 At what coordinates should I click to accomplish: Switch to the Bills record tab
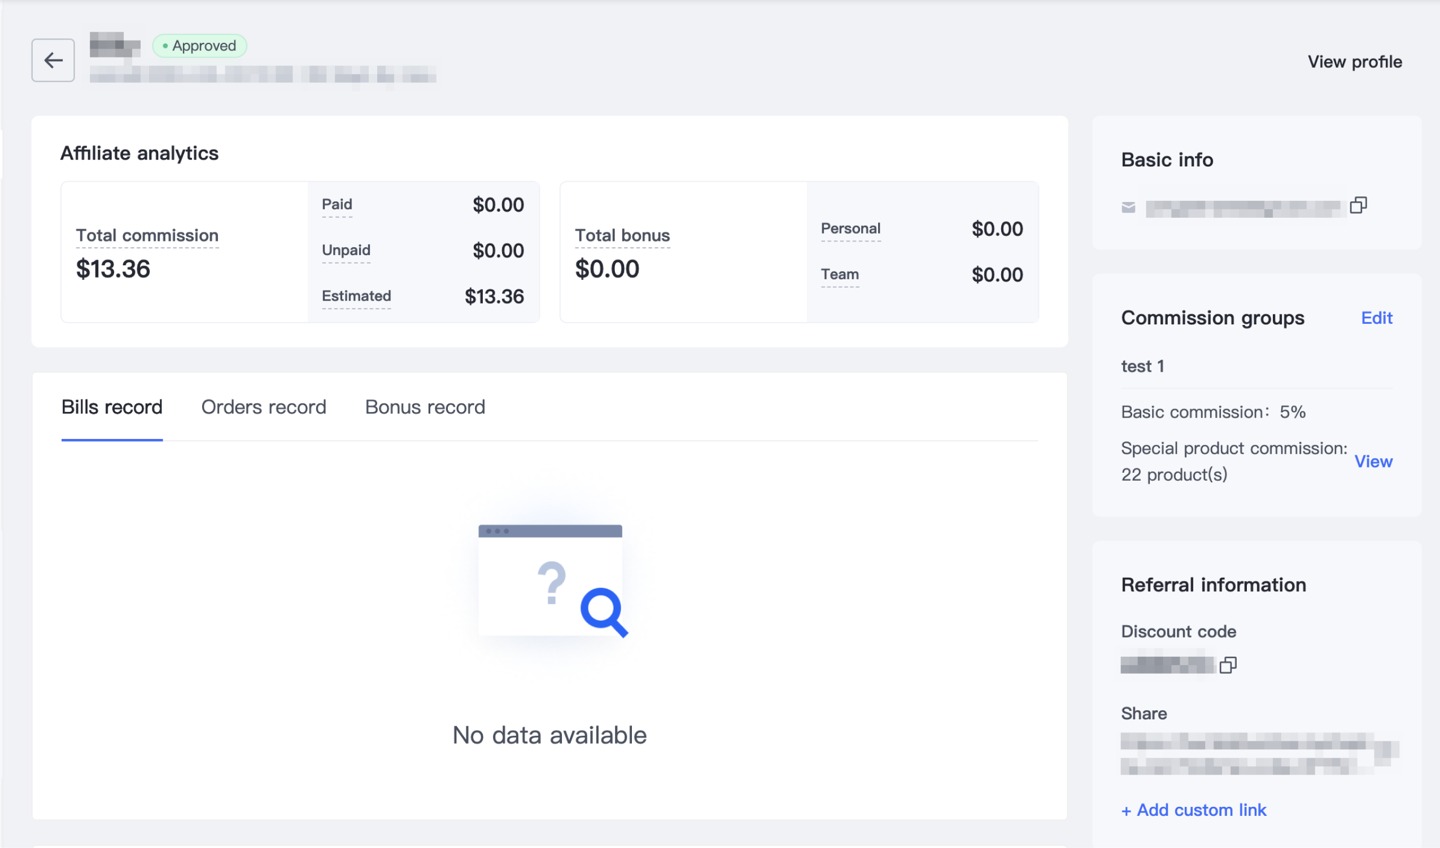click(111, 407)
